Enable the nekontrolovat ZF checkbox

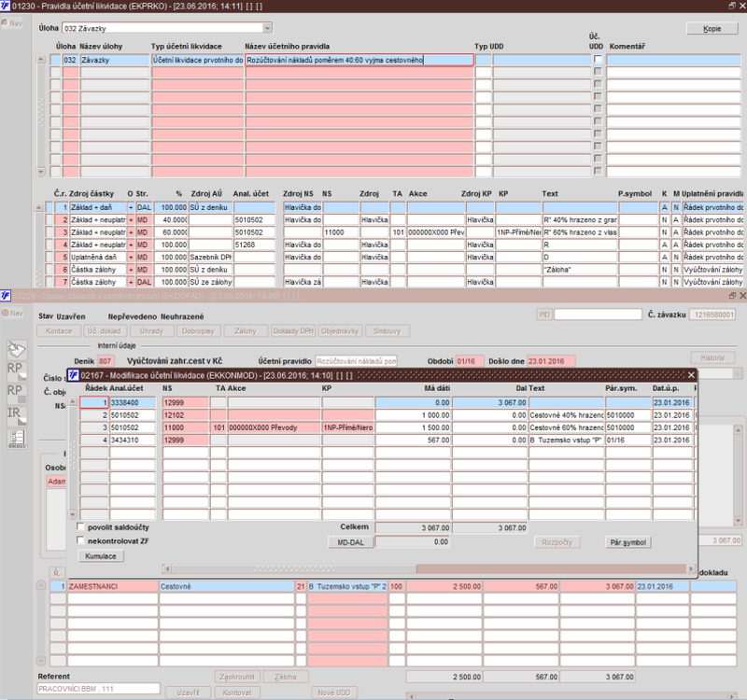(80, 540)
